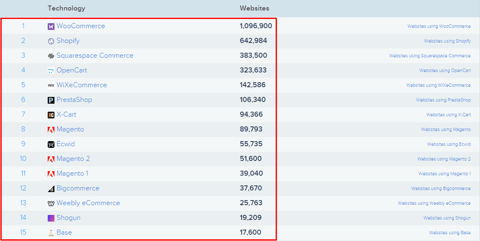Image resolution: width=480 pixels, height=241 pixels.
Task: Click the Shopify globe icon
Action: 51,41
